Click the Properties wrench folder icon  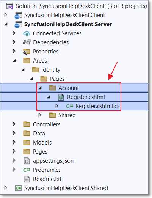27,52
